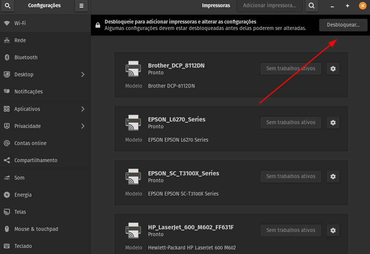Click the EPSON_SC_T3100X_Series printer icon
The width and height of the screenshot is (370, 254).
click(133, 177)
